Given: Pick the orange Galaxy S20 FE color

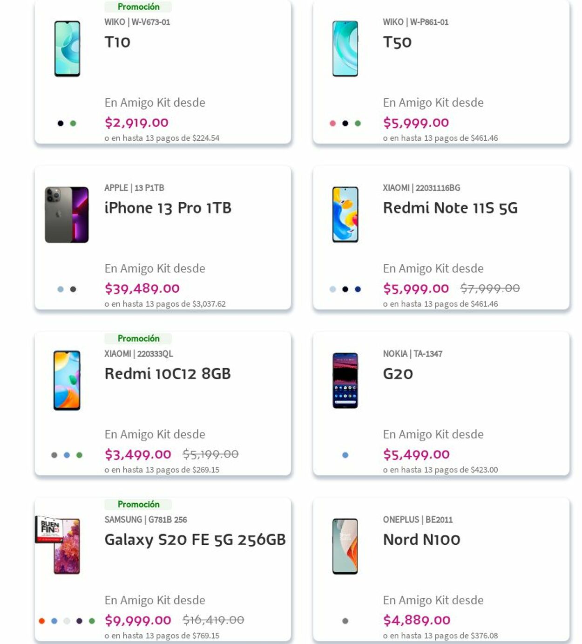Looking at the screenshot, I should [x=42, y=621].
